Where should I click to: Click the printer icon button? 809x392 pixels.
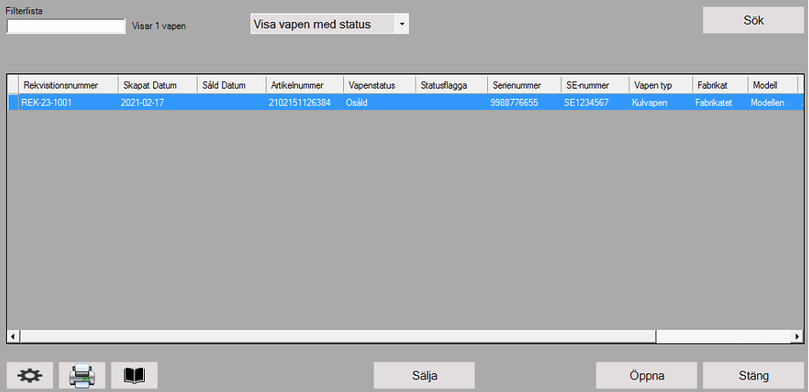tap(82, 375)
